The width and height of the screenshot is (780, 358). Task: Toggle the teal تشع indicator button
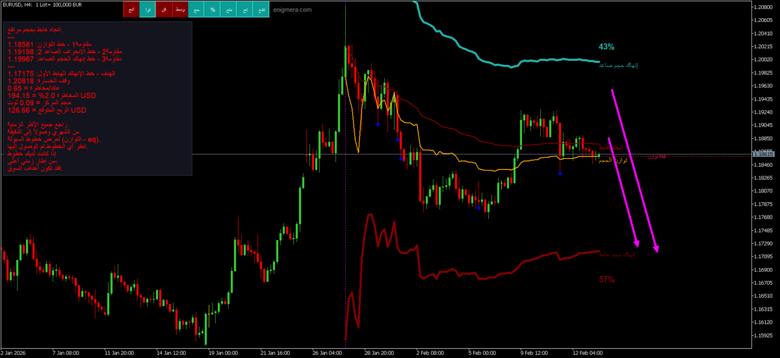(x=262, y=10)
